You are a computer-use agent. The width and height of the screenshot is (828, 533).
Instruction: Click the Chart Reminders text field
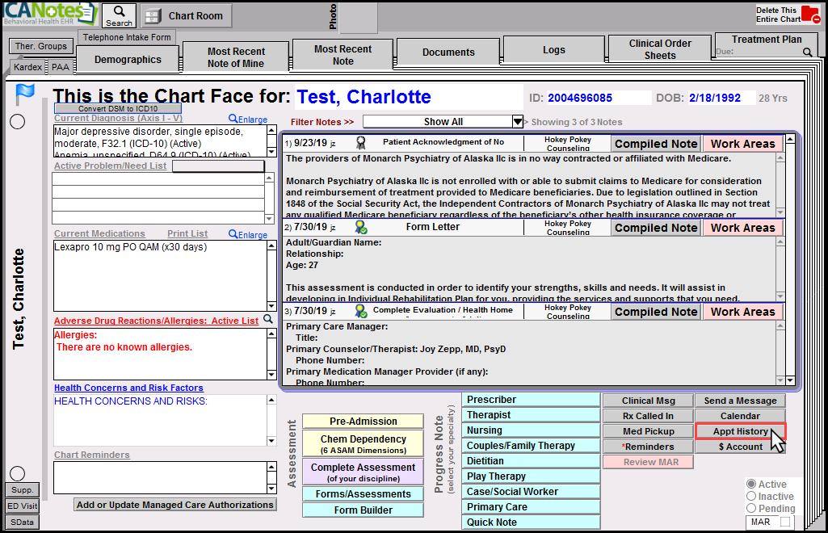point(158,476)
